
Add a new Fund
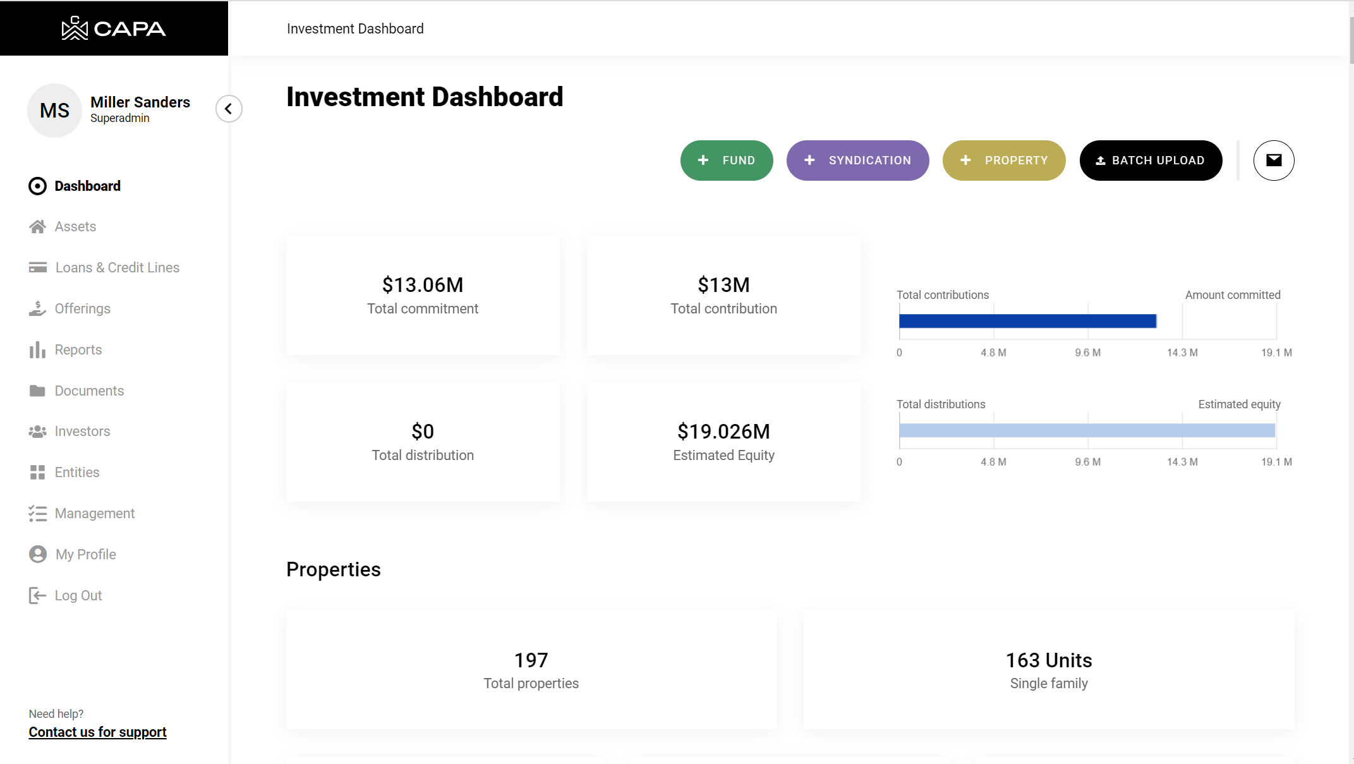click(726, 161)
